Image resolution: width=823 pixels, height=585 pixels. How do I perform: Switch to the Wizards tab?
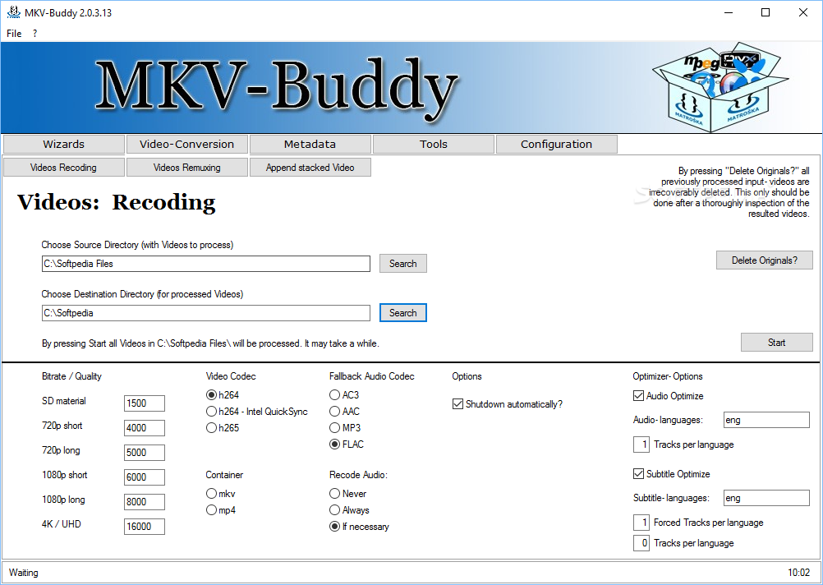63,144
